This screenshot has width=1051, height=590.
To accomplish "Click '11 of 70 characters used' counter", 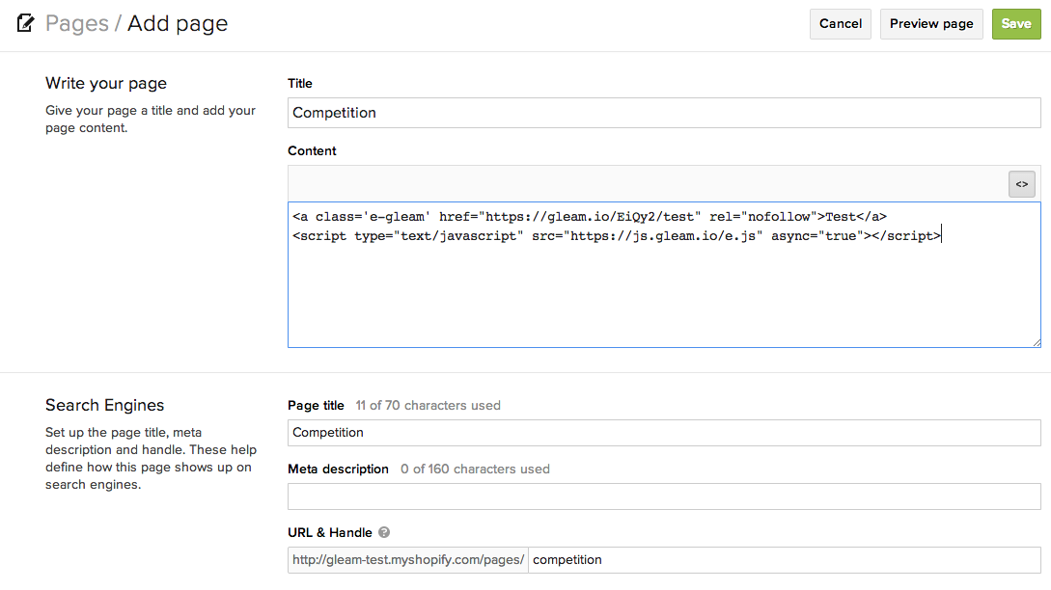I will [428, 405].
